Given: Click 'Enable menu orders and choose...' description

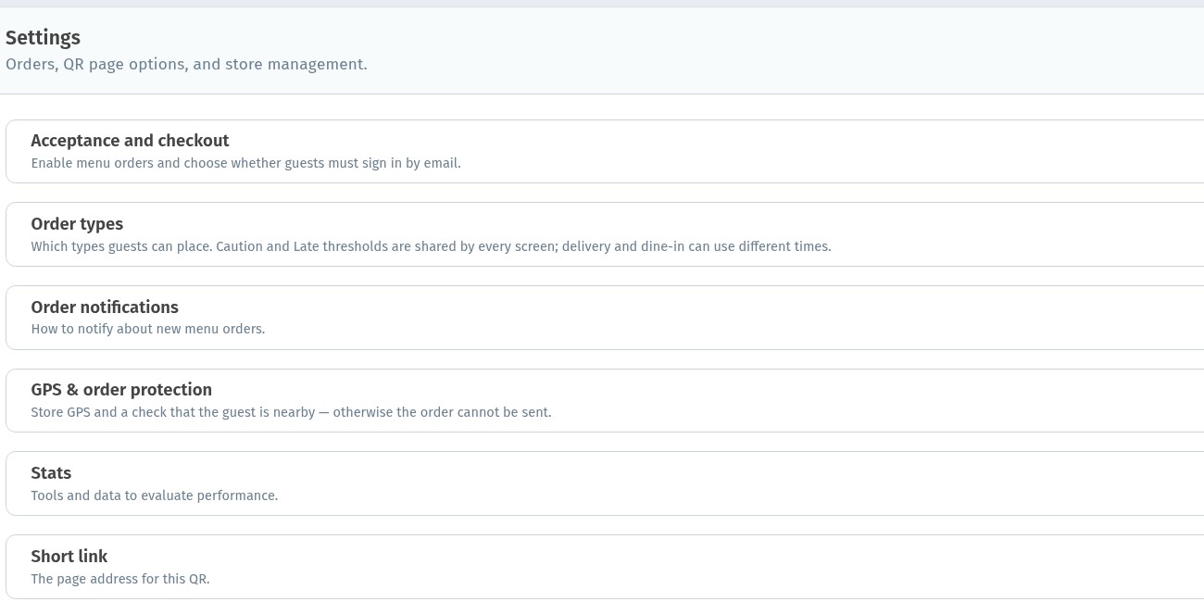Looking at the screenshot, I should (245, 163).
